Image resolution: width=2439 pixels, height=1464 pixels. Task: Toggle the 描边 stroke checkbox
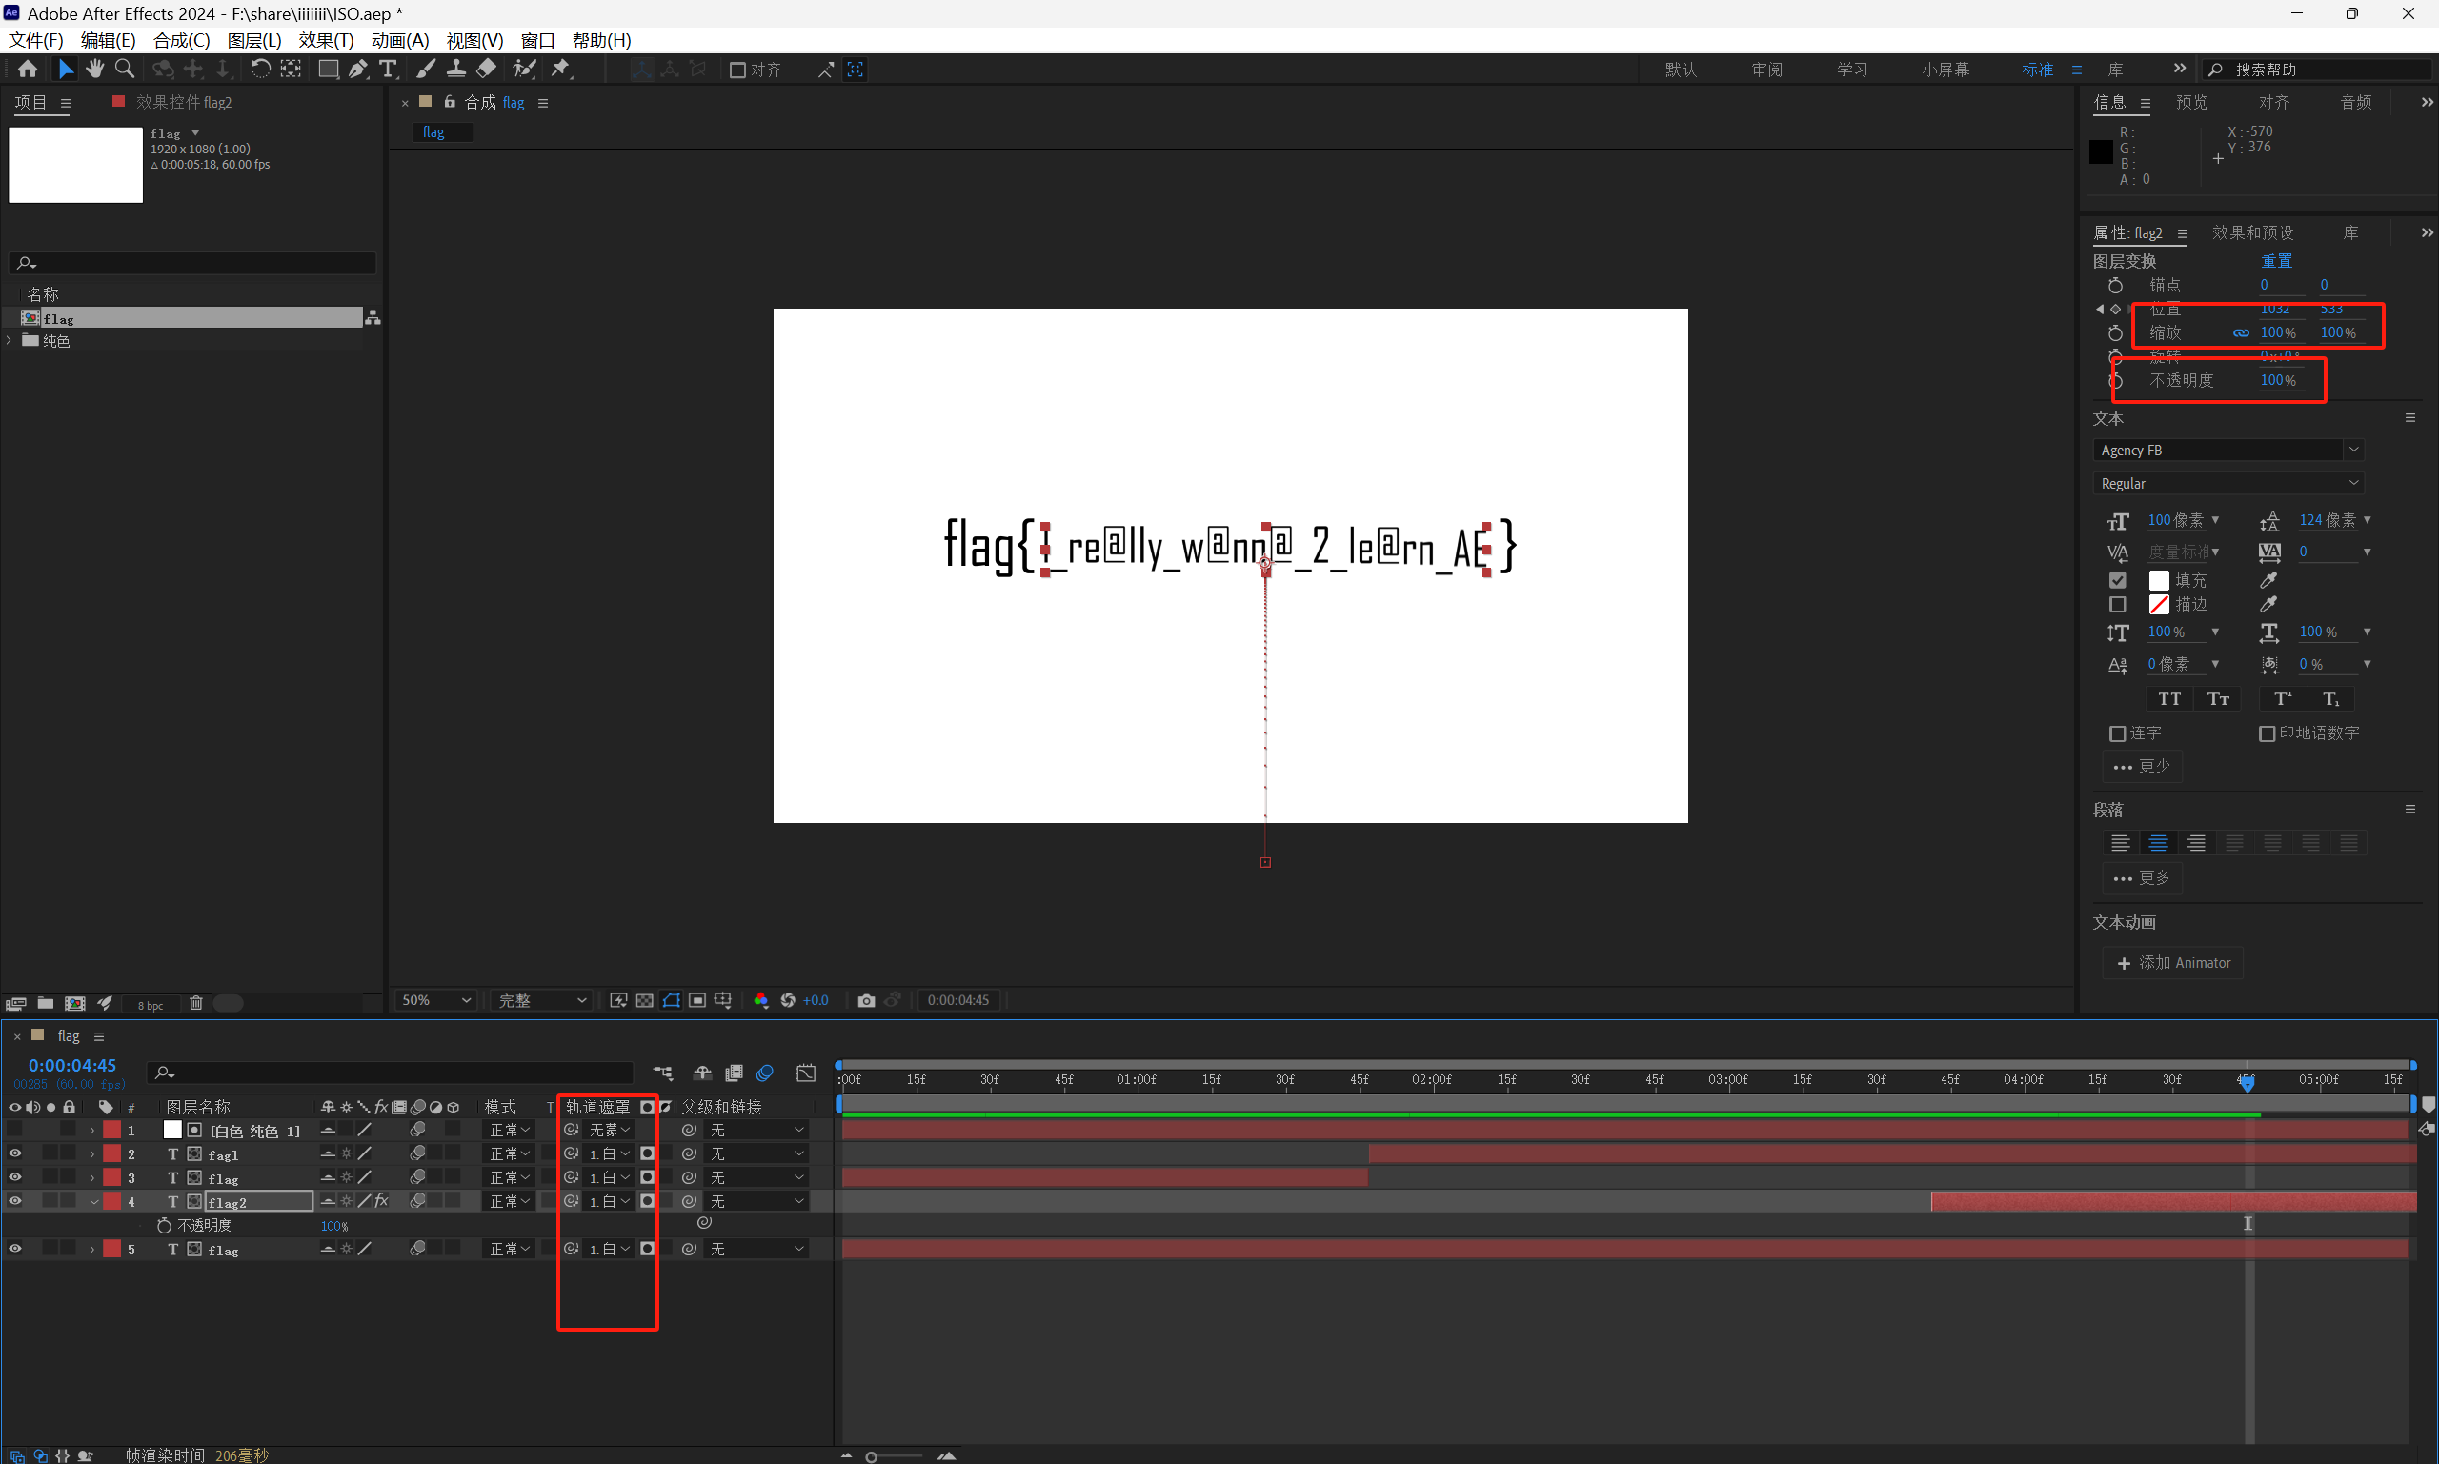(2117, 604)
